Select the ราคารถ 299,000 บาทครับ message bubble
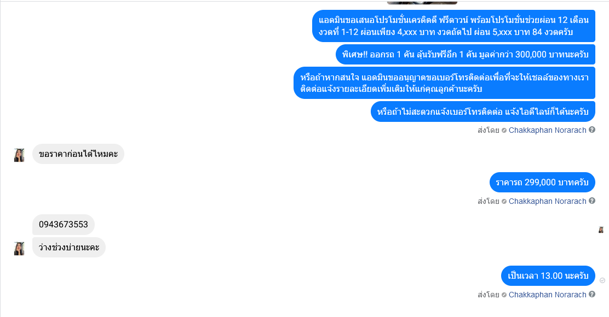This screenshot has width=609, height=317. (x=542, y=182)
